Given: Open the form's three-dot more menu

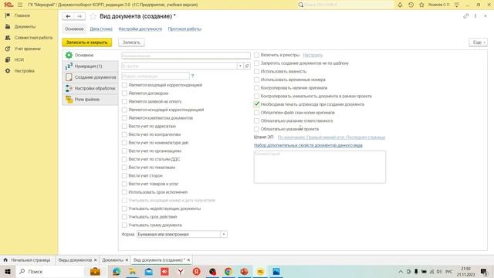Looking at the screenshot, I should click(475, 16).
